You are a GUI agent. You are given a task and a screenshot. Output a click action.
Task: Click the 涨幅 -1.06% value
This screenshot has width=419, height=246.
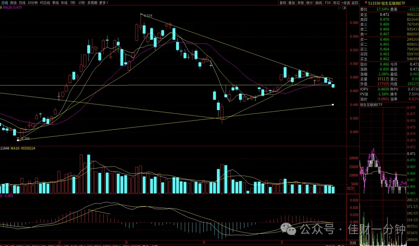383,74
